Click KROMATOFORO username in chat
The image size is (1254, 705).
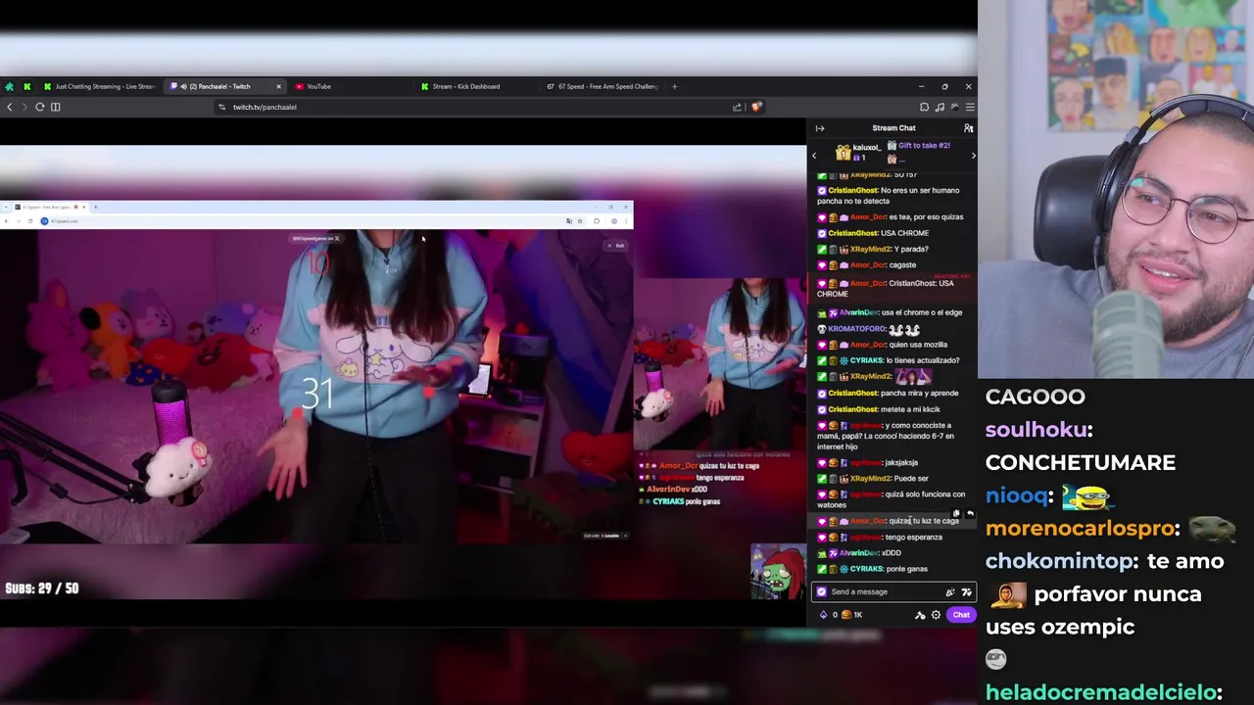[857, 329]
